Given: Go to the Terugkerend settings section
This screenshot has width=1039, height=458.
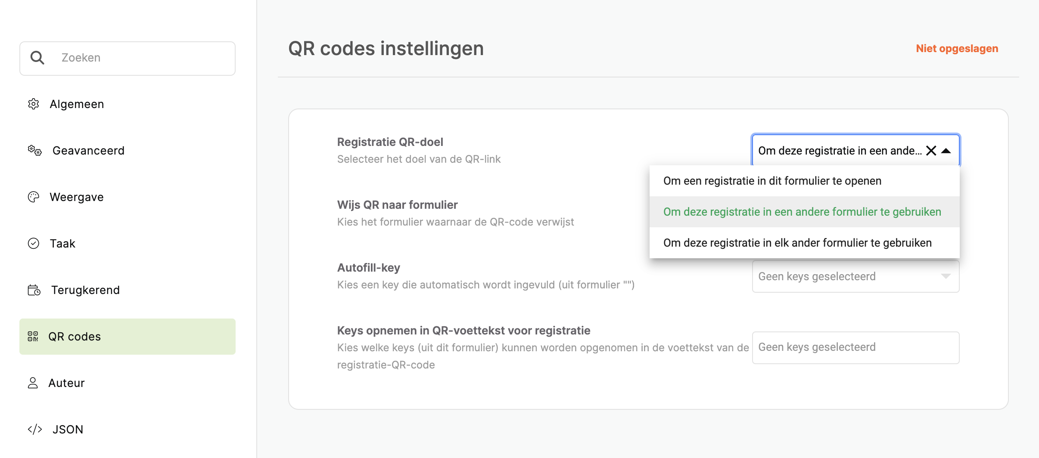Looking at the screenshot, I should point(128,290).
